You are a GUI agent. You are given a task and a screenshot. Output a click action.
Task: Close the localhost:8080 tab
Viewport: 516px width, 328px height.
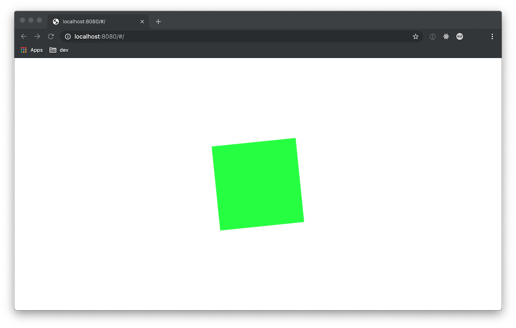coord(142,21)
